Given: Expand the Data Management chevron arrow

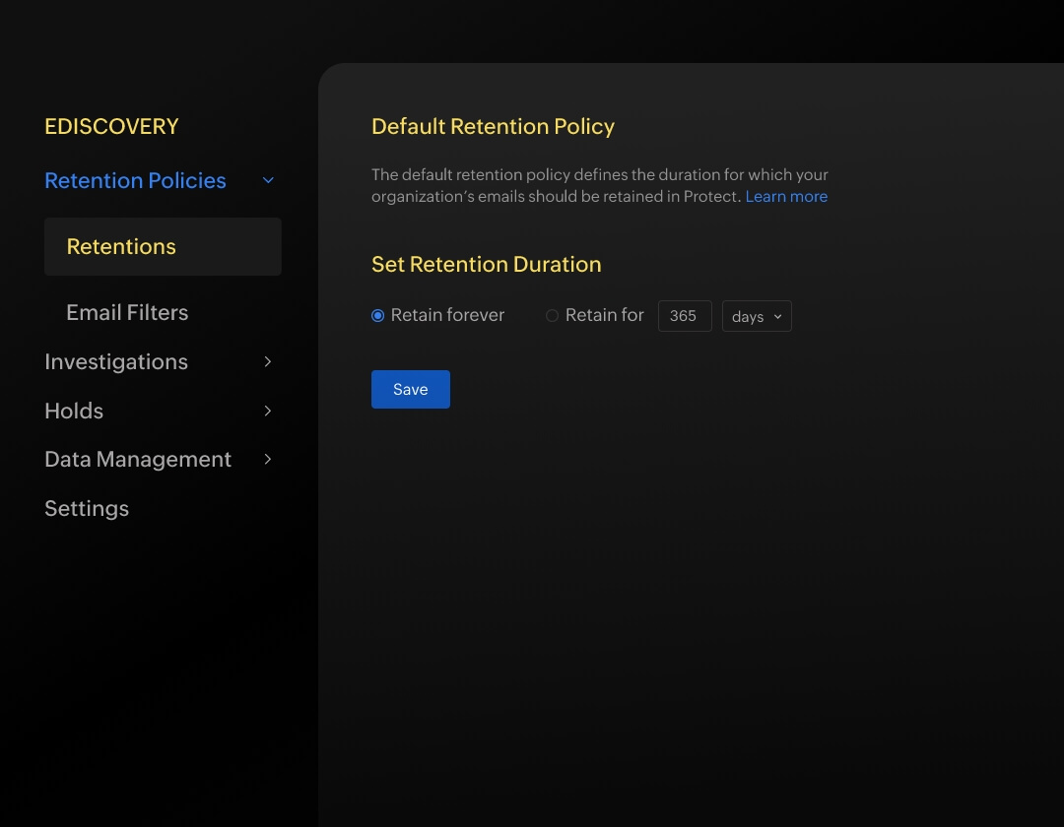Looking at the screenshot, I should (x=268, y=460).
